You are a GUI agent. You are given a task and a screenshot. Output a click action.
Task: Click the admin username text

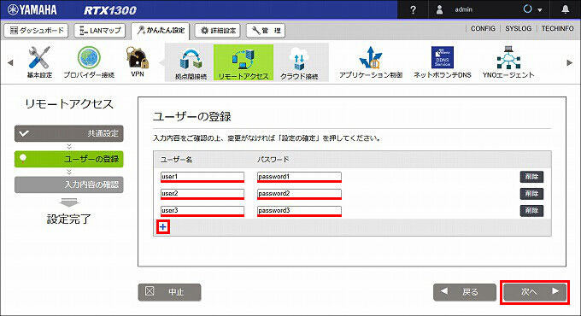[x=464, y=9]
